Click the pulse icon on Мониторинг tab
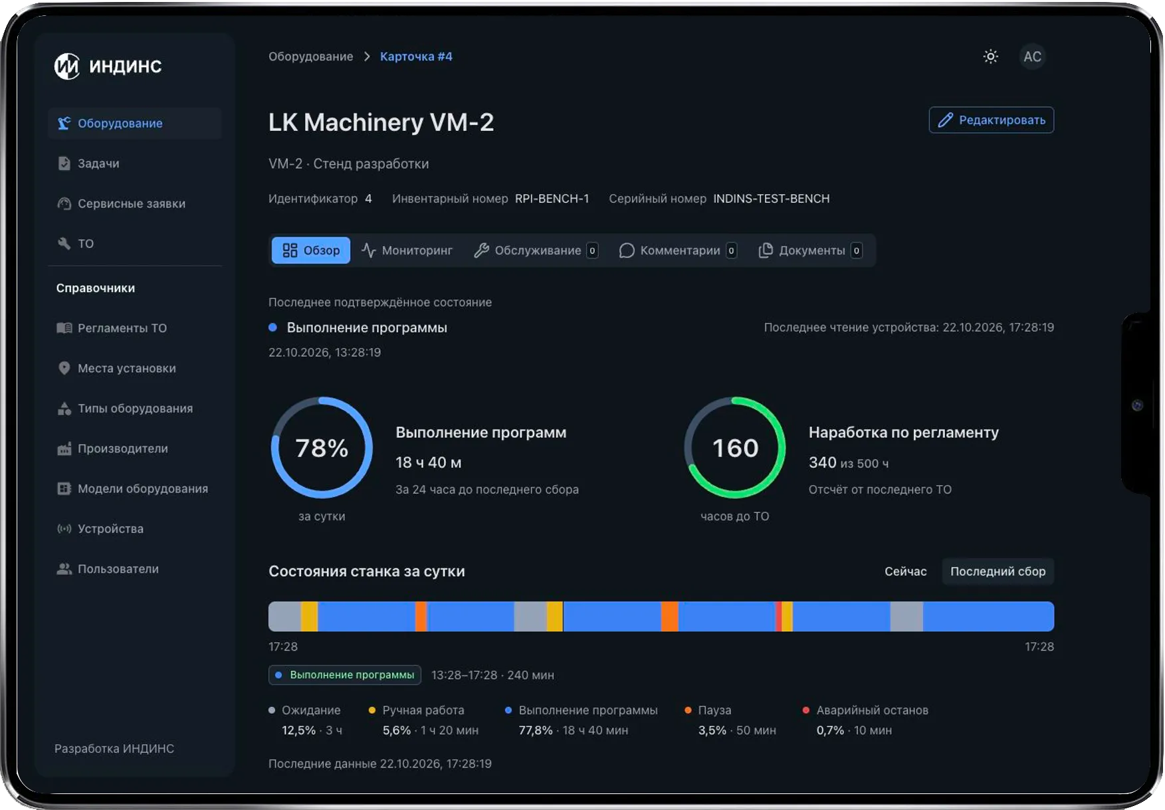The height and width of the screenshot is (810, 1165). (368, 251)
